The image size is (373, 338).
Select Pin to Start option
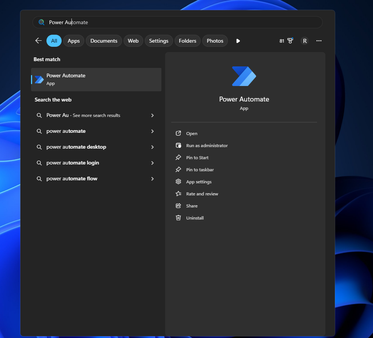coord(197,158)
